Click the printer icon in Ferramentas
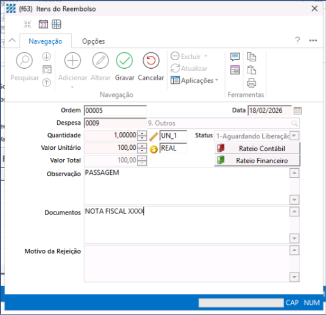This screenshot has height=315, width=326. coord(252,83)
